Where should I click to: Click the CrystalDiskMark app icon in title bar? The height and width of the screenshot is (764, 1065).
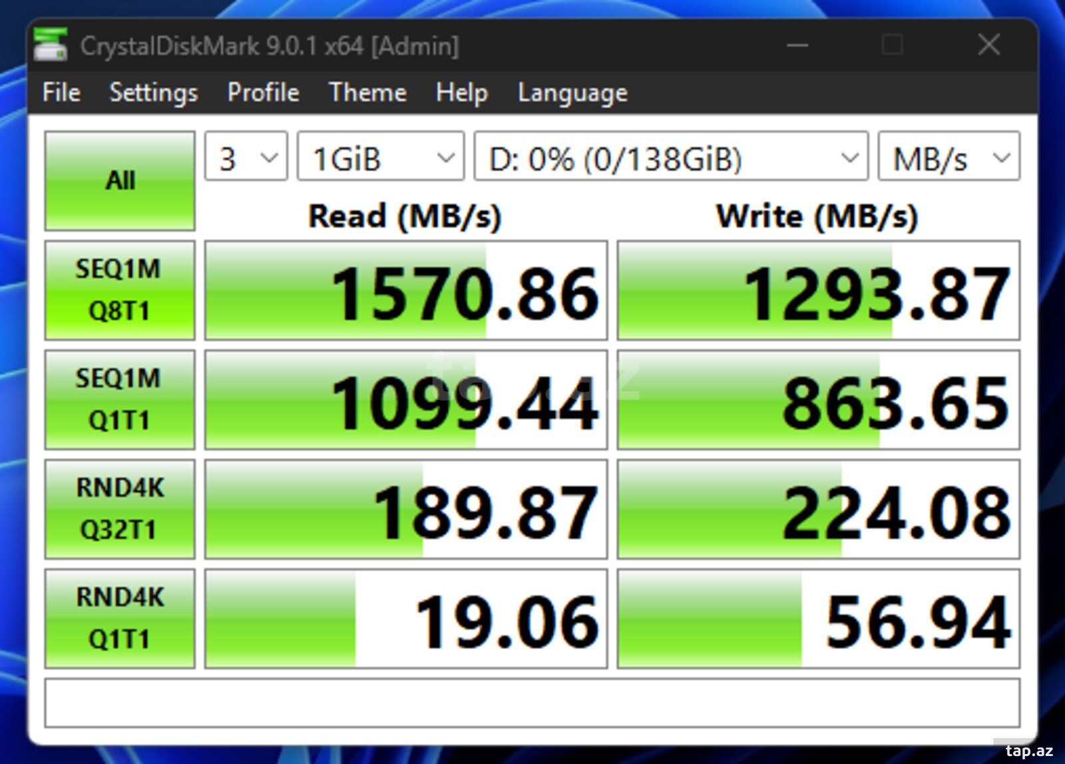(x=51, y=45)
